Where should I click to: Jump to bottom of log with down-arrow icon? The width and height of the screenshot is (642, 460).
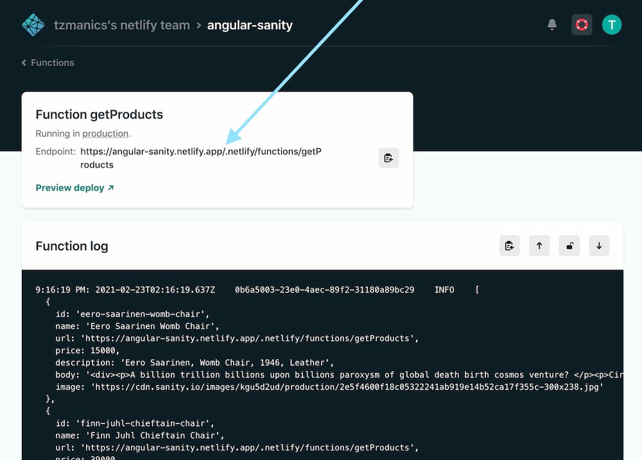599,246
